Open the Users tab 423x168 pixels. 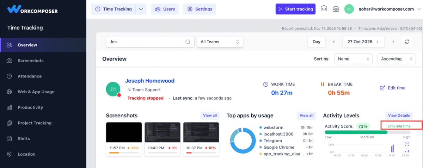165,9
